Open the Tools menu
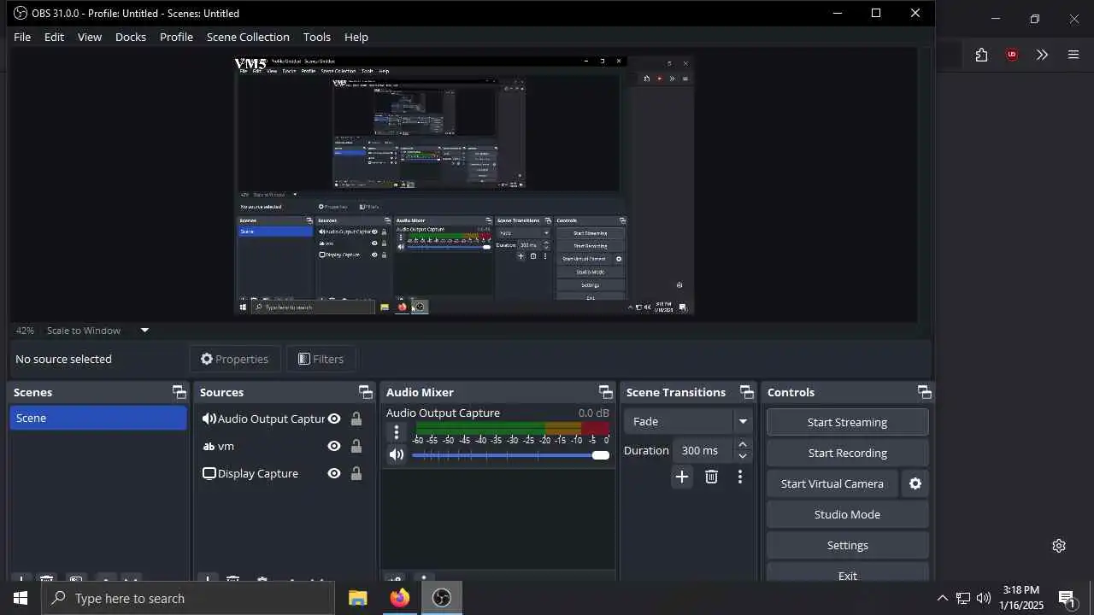Viewport: 1094px width, 615px height. (x=316, y=37)
